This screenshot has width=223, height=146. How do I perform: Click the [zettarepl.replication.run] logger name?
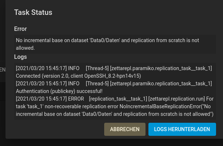click(x=177, y=99)
